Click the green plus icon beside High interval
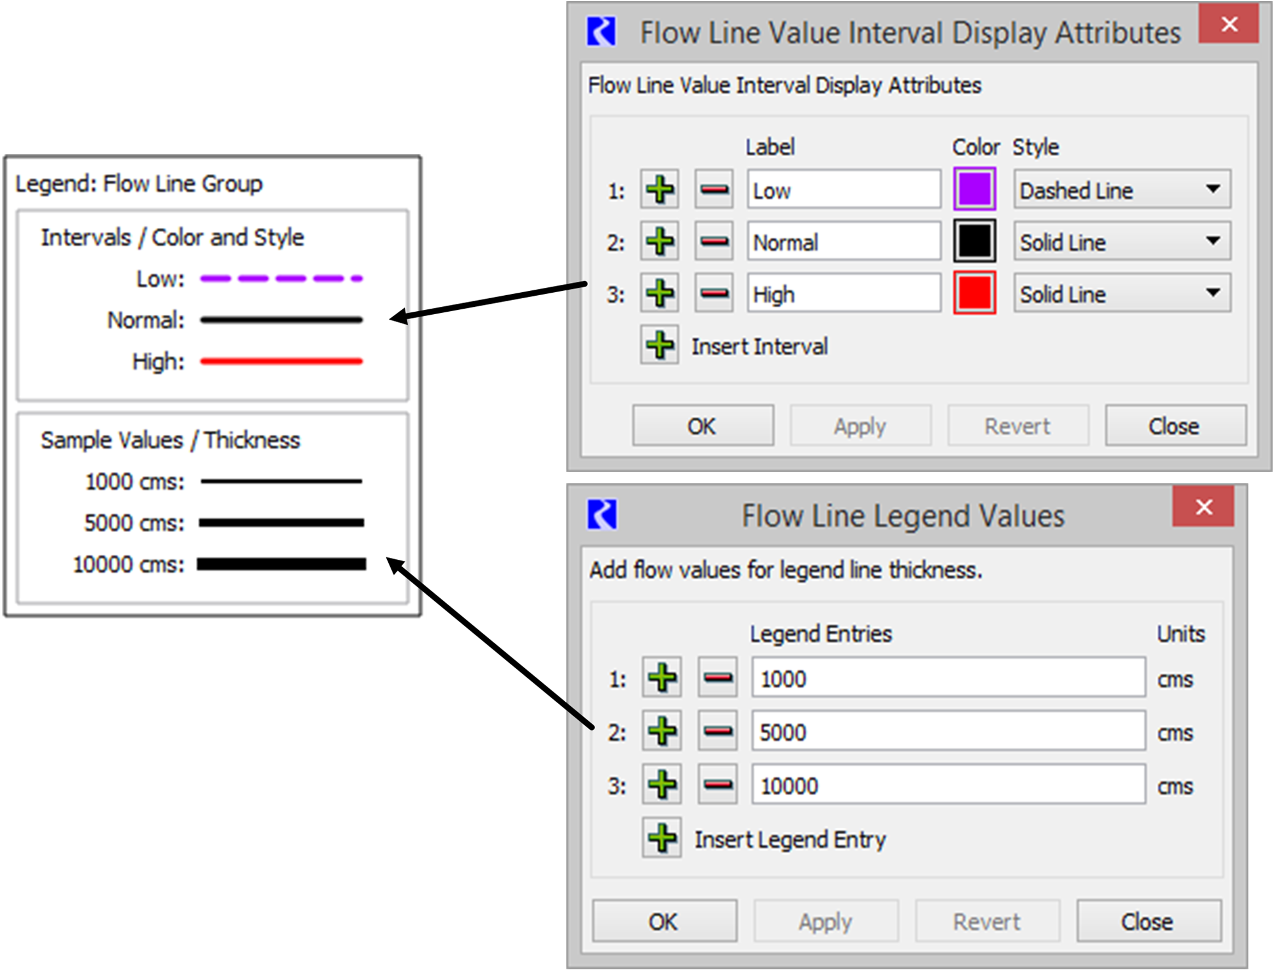The width and height of the screenshot is (1275, 975). (x=660, y=294)
